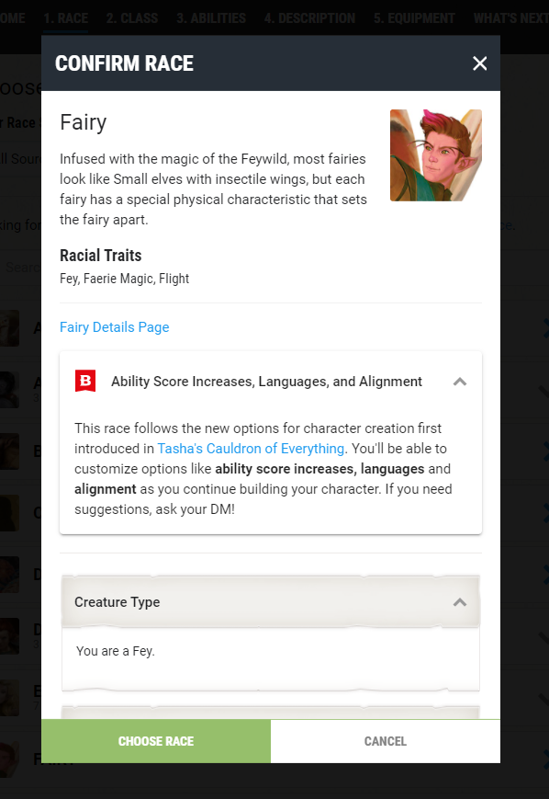The width and height of the screenshot is (549, 799).
Task: Cancel the race confirmation
Action: (386, 741)
